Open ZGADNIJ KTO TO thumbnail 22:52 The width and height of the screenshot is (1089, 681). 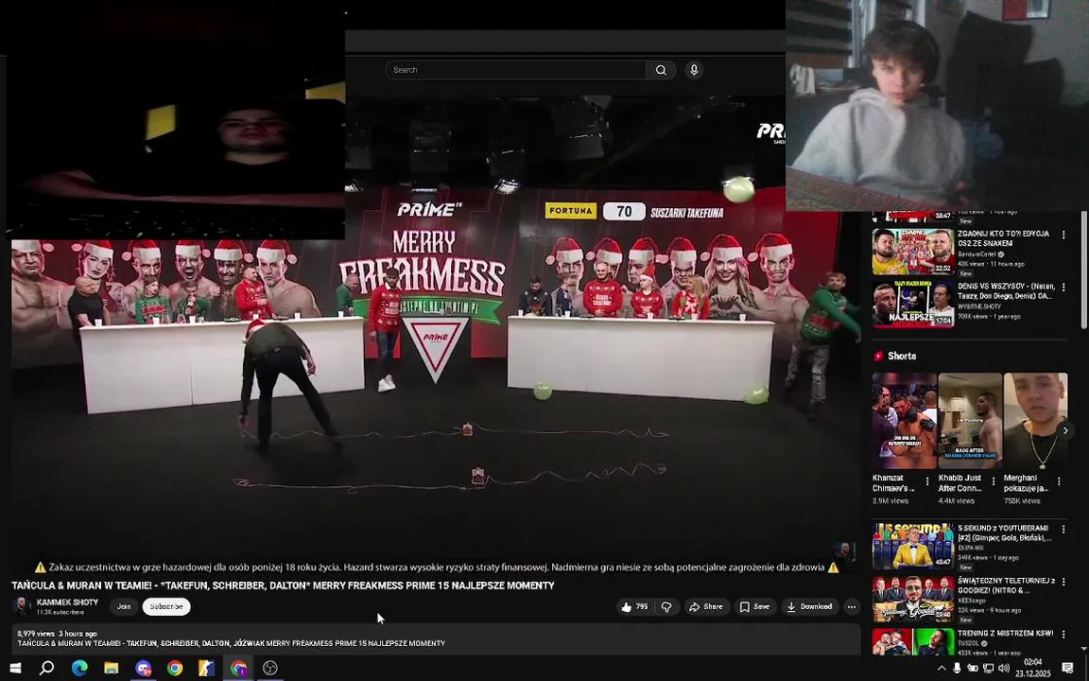[913, 252]
